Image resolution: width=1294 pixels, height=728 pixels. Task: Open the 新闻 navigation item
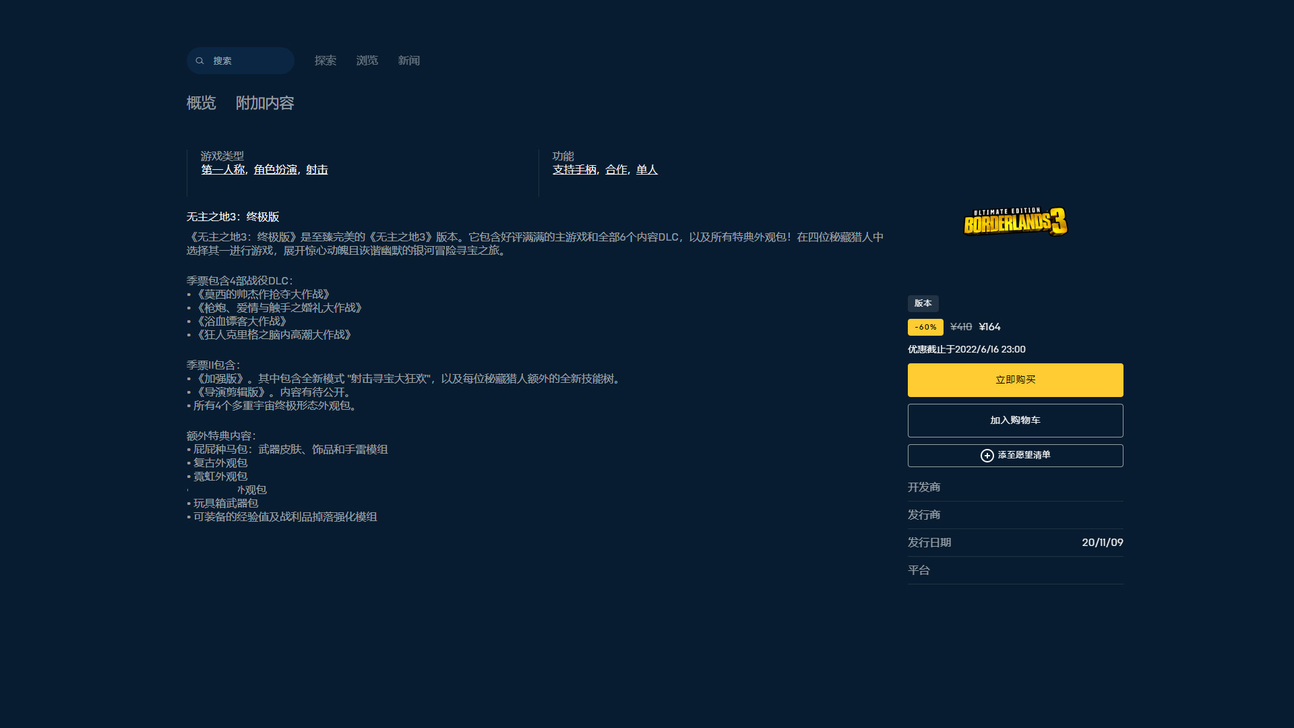click(x=409, y=61)
